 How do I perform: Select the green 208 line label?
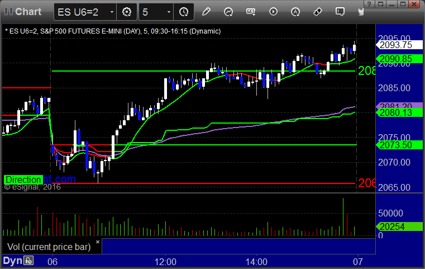367,71
